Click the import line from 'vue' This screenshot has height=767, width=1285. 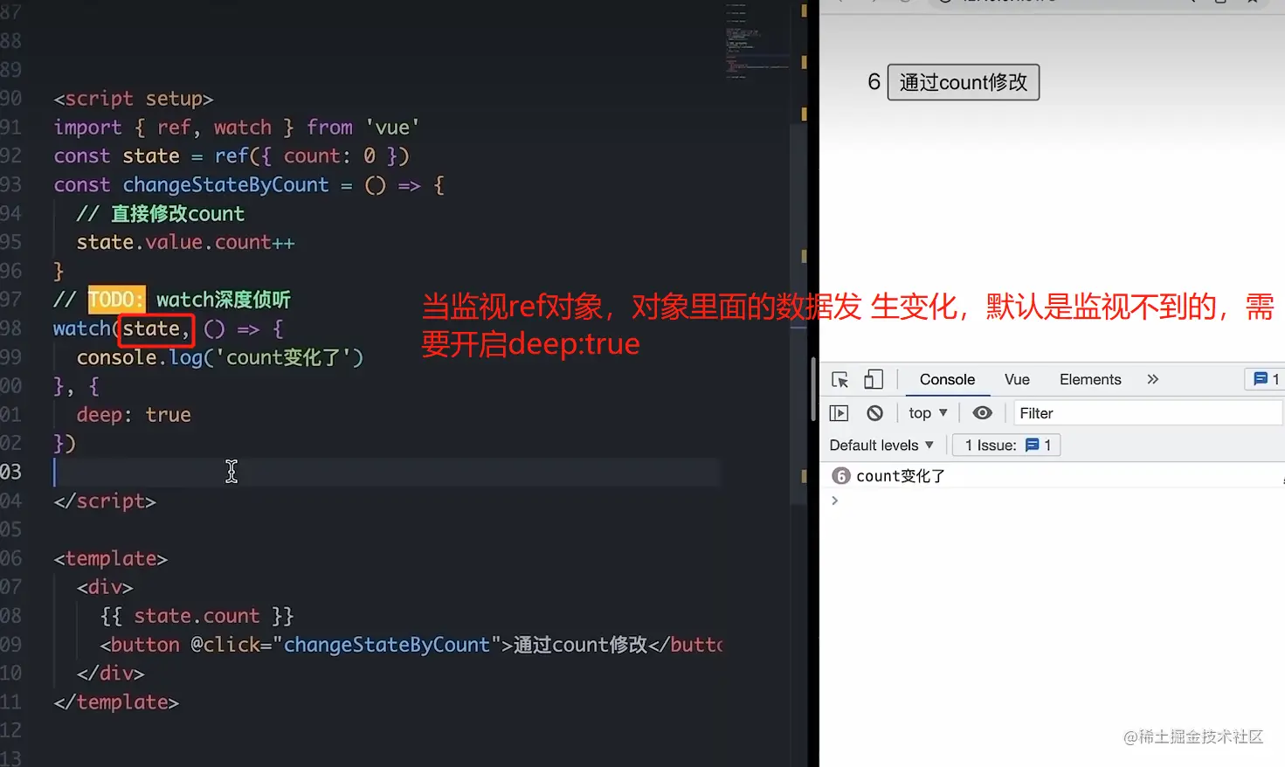(237, 128)
